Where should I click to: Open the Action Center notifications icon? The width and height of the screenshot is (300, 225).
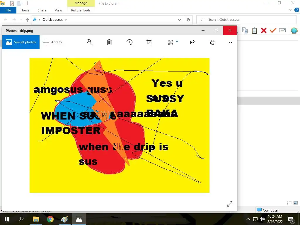tap(291, 219)
